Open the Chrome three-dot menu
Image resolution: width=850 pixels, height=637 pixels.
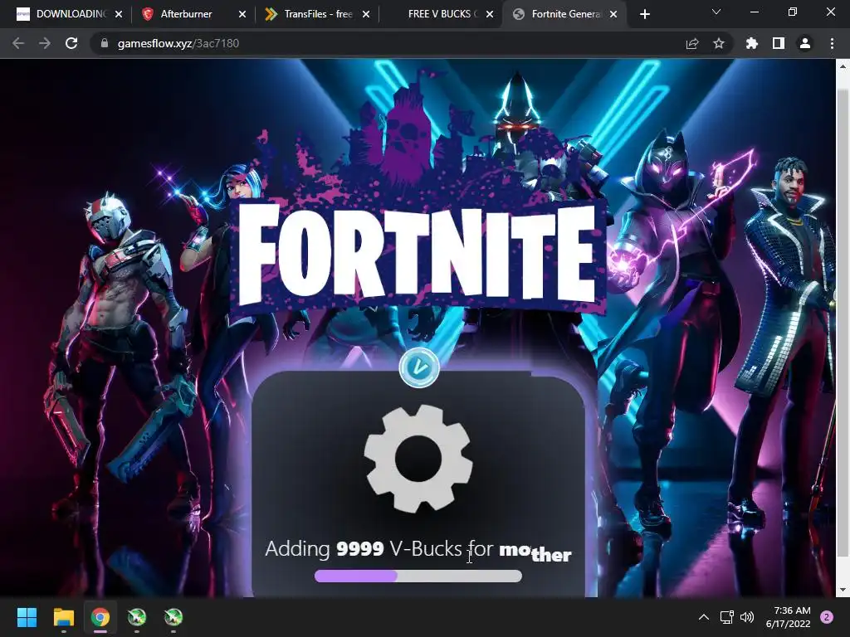tap(832, 43)
